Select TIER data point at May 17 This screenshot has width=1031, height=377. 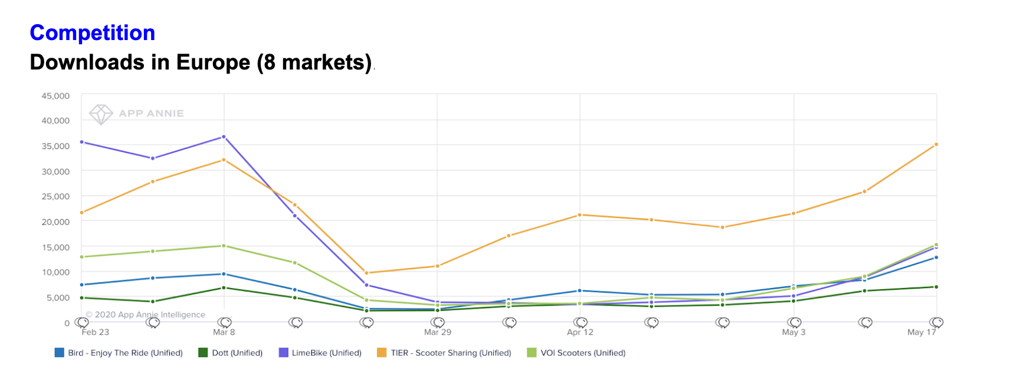(x=936, y=144)
